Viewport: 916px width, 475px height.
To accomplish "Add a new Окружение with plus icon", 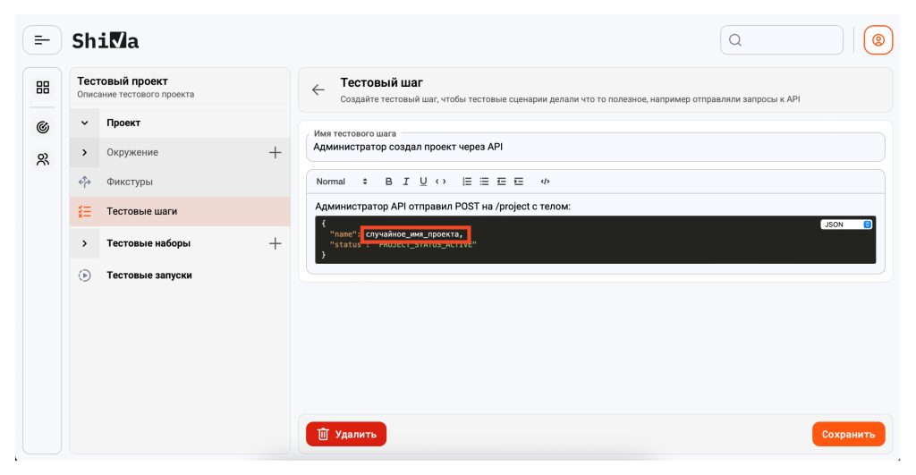I will tap(275, 153).
